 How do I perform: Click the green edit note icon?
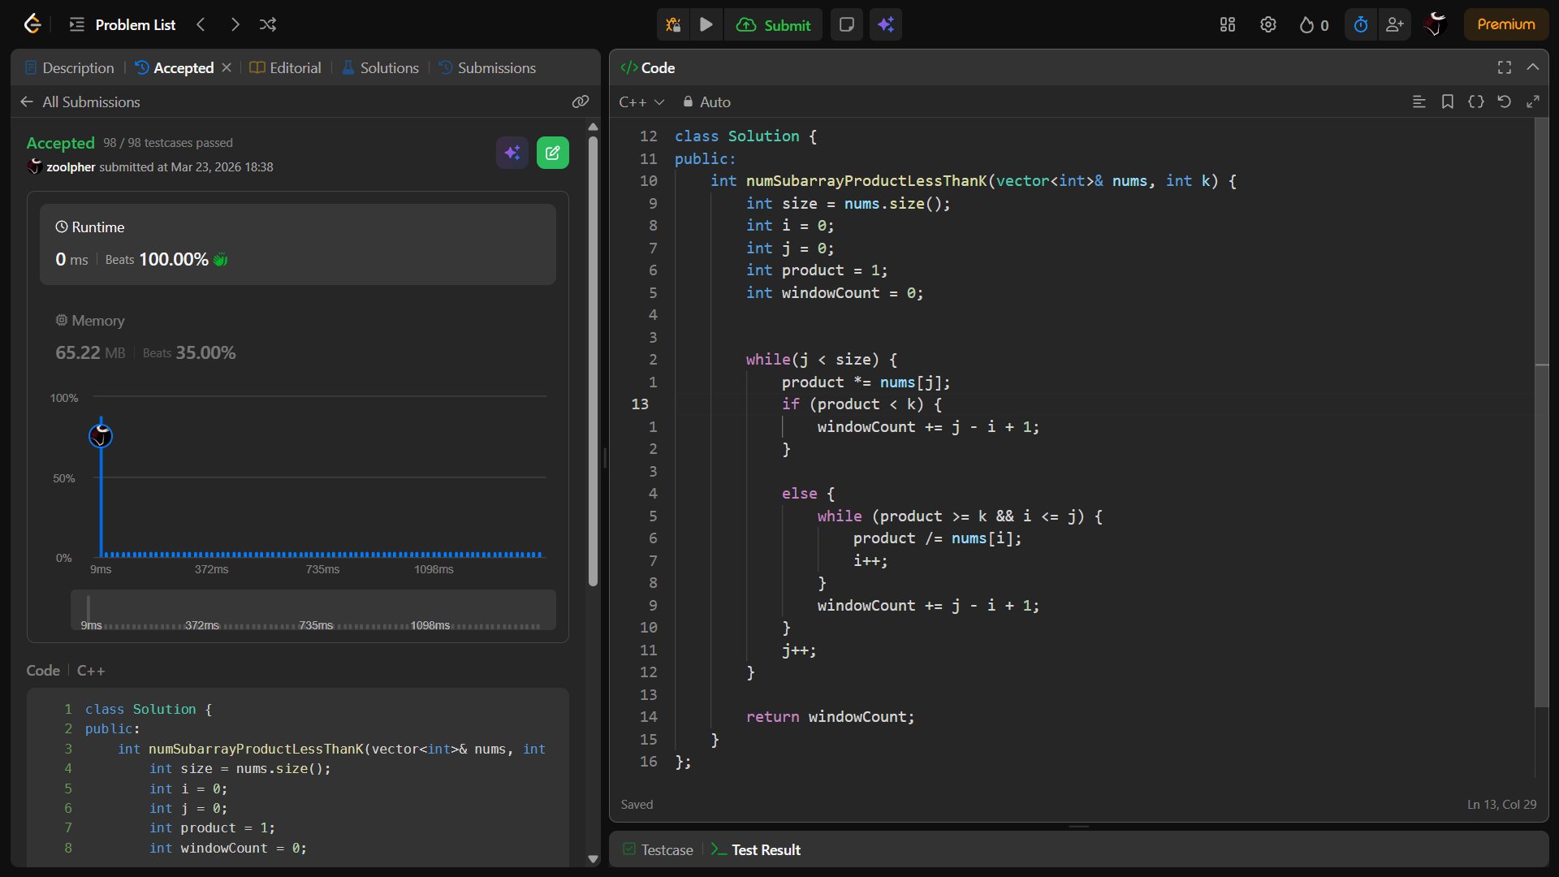click(x=552, y=153)
